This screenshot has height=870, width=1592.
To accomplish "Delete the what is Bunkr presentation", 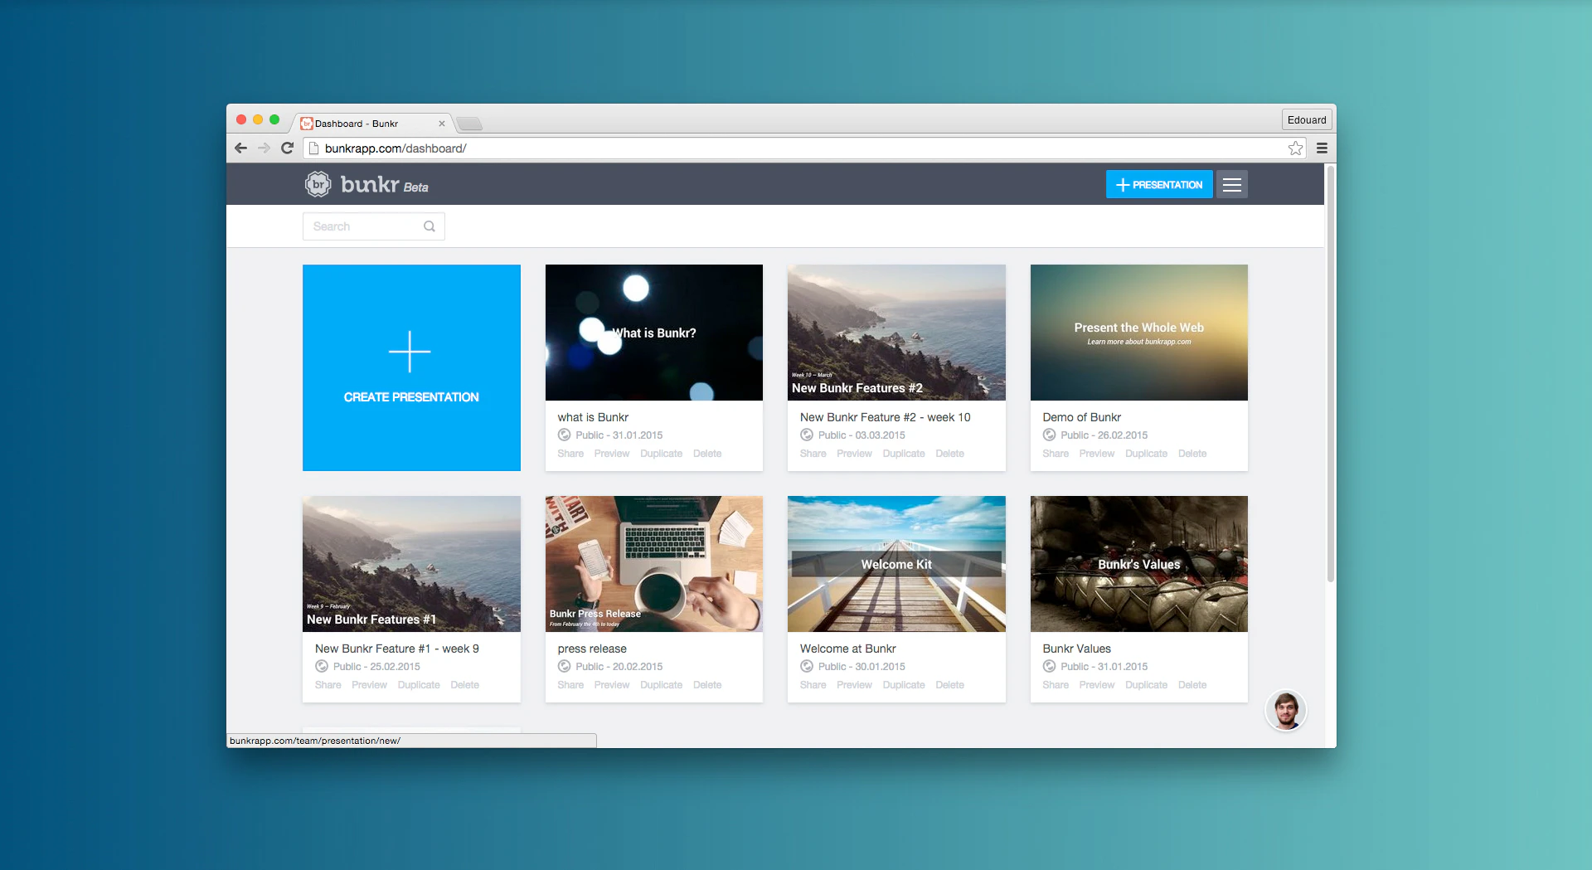I will (x=707, y=454).
